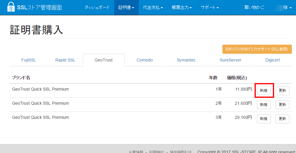Click 初めての方向け入力サポート beginner button
Image resolution: width=296 pixels, height=153 pixels.
(257, 49)
